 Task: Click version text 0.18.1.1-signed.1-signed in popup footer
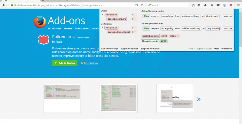(x=201, y=49)
